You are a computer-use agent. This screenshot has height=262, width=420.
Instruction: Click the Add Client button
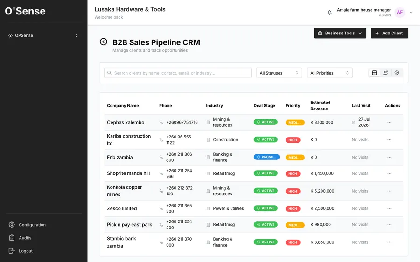point(390,33)
